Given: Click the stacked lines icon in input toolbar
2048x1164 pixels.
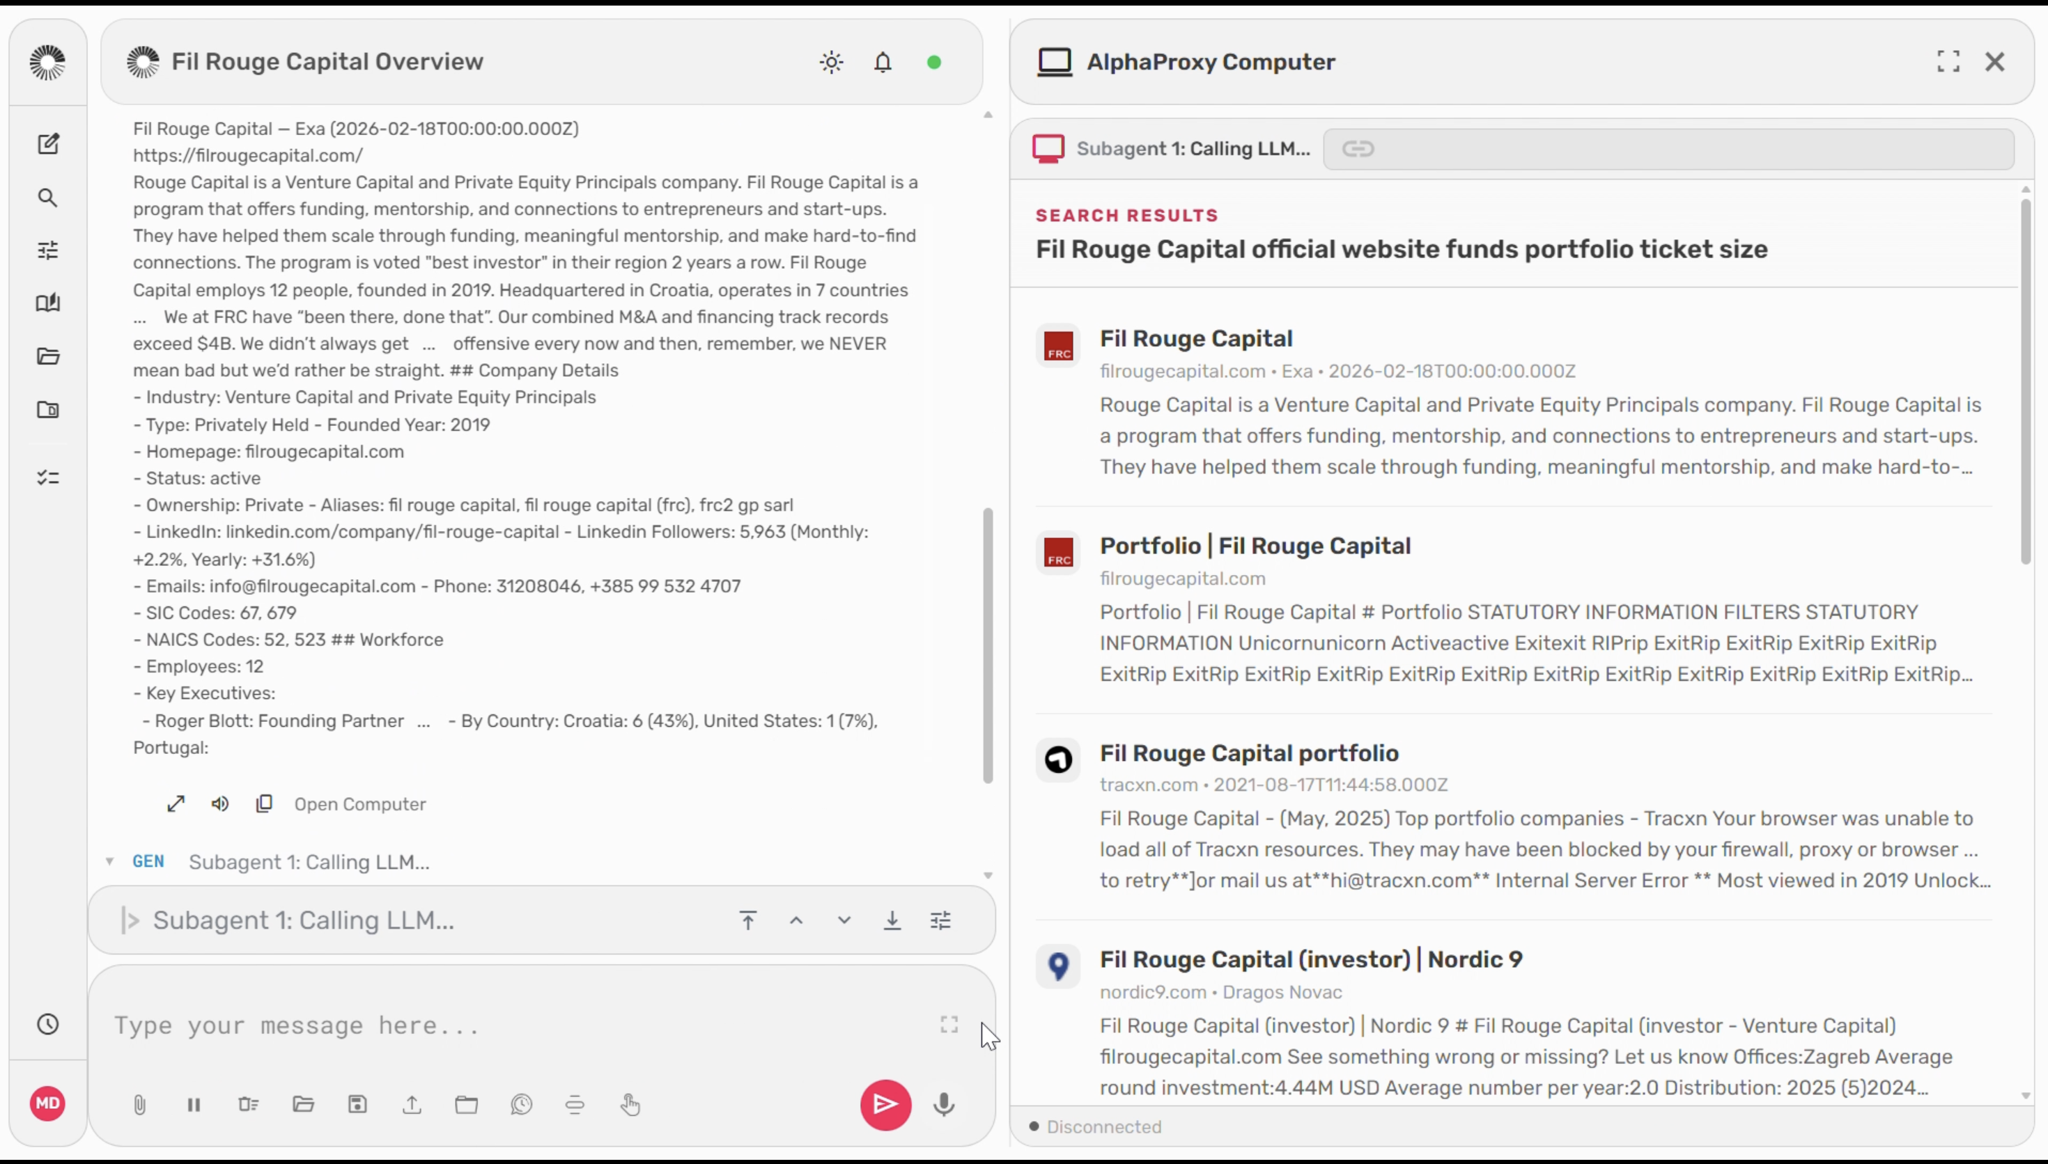Looking at the screenshot, I should 575,1105.
